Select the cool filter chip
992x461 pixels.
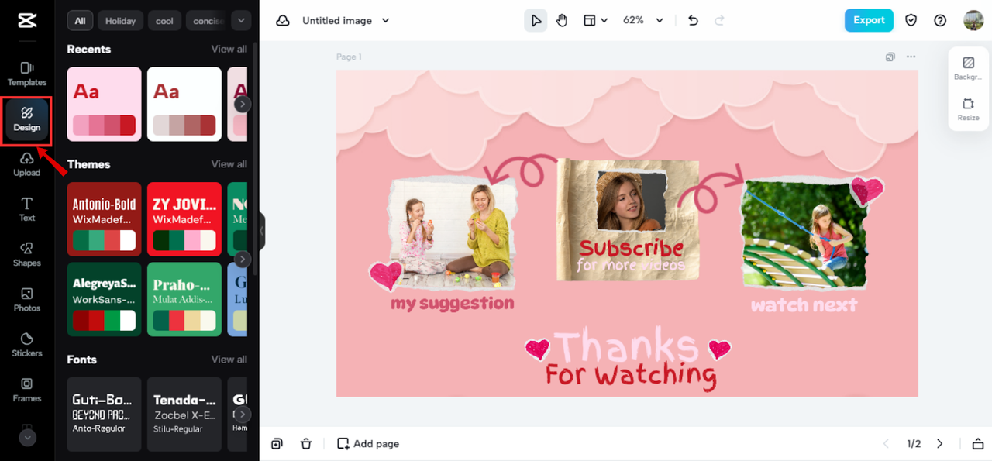coord(164,21)
